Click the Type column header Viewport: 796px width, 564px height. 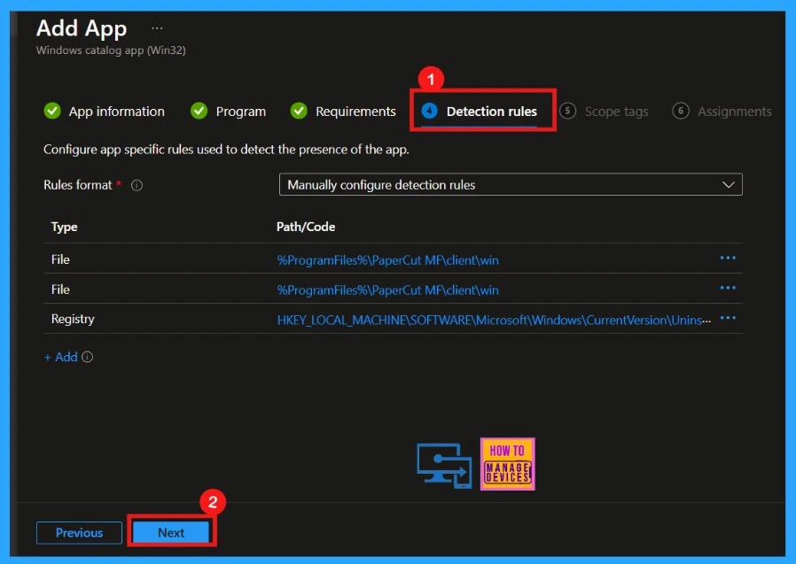point(64,227)
